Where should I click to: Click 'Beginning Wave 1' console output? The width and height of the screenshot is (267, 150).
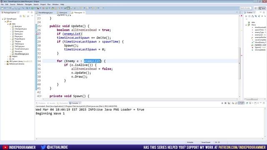(50, 113)
